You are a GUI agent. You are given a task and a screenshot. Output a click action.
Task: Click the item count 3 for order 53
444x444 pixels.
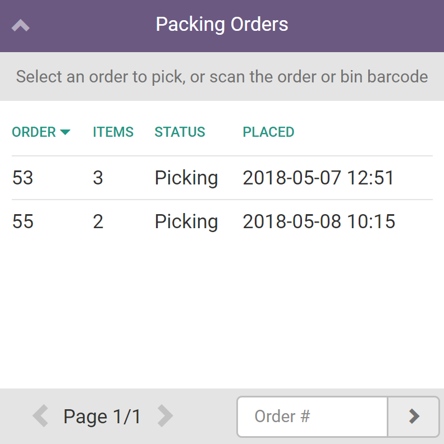[x=98, y=178]
